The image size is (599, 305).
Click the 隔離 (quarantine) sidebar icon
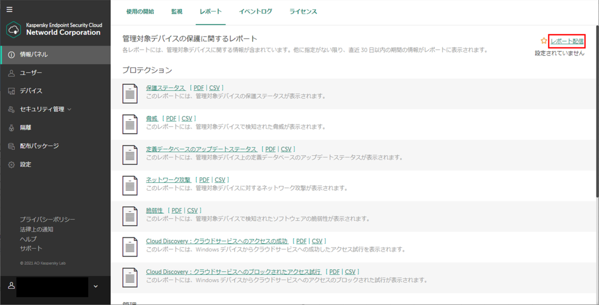point(11,127)
